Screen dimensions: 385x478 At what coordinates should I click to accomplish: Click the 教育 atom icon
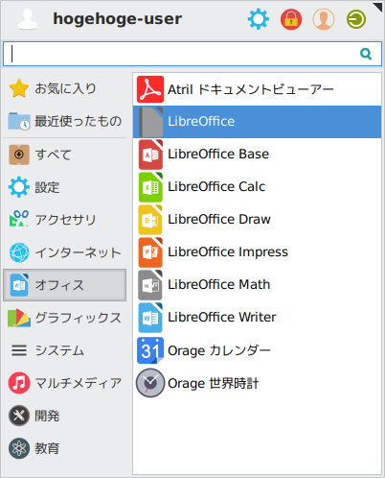[19, 448]
